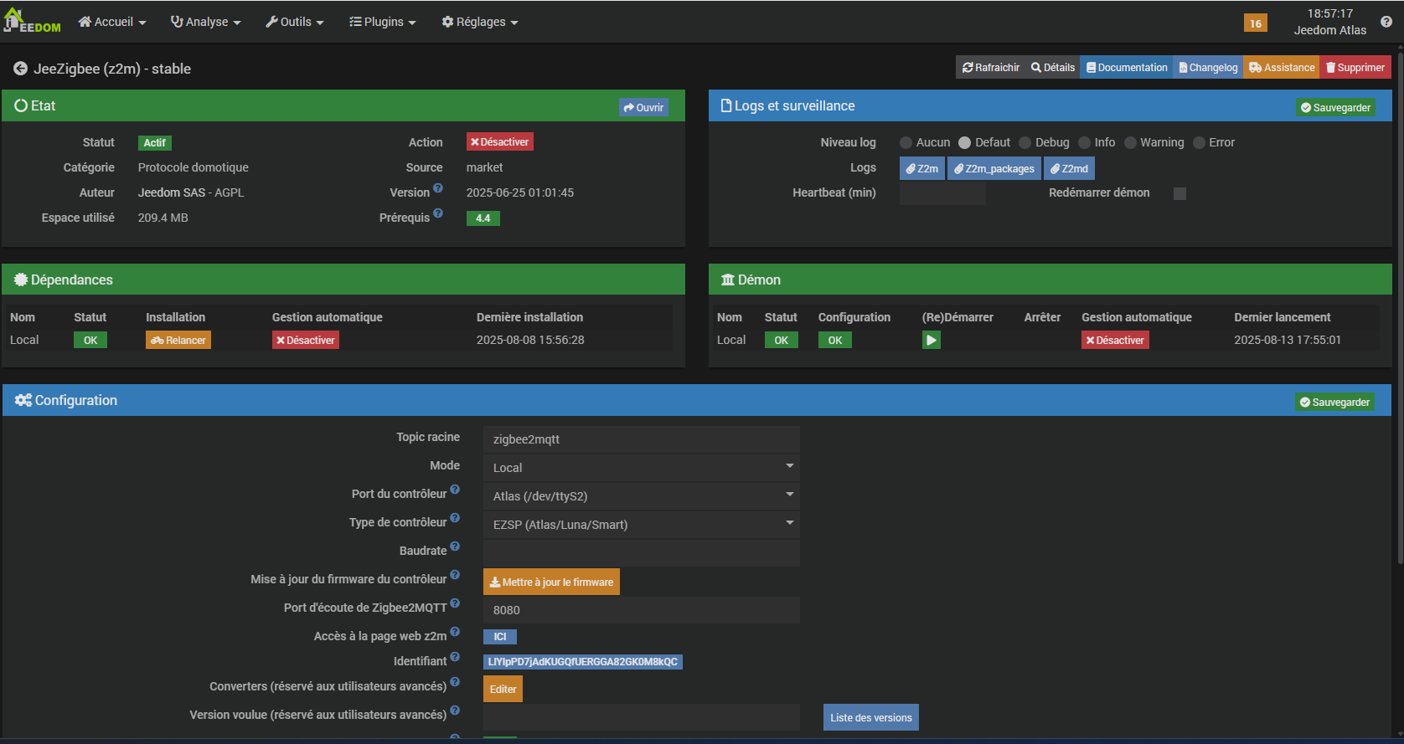1404x744 pixels.
Task: Click the Heartbeat (min) input field
Action: (x=942, y=193)
